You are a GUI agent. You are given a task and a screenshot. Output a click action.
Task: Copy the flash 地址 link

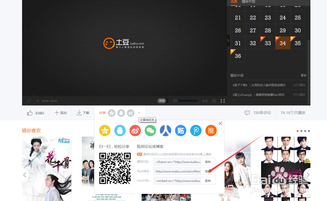208,171
